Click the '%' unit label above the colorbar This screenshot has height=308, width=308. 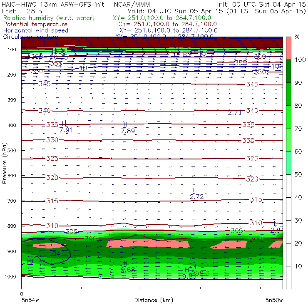click(x=297, y=37)
